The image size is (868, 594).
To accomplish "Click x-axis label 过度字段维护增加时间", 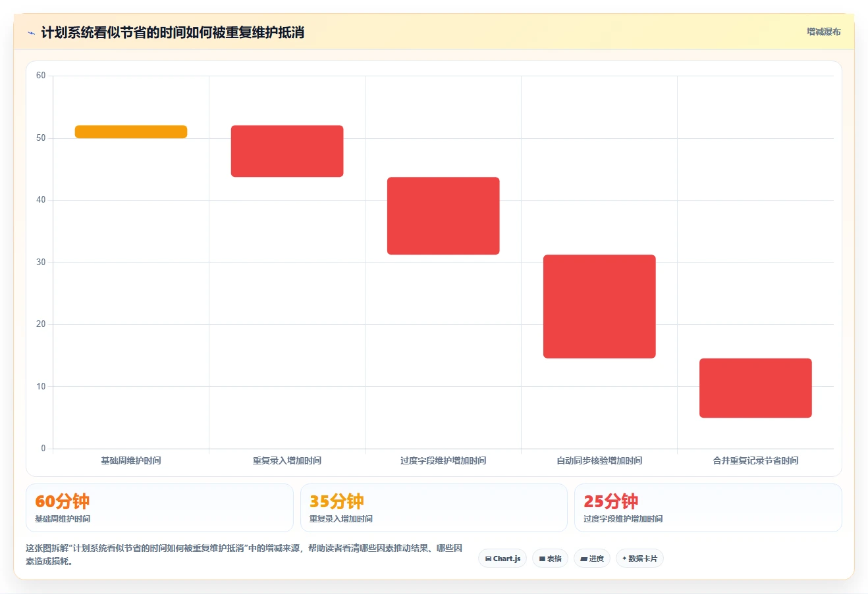I will 443,460.
